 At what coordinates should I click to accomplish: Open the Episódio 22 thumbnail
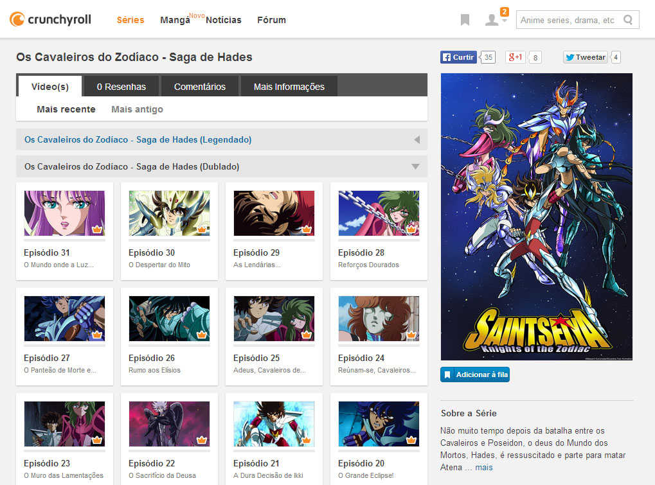(x=170, y=423)
